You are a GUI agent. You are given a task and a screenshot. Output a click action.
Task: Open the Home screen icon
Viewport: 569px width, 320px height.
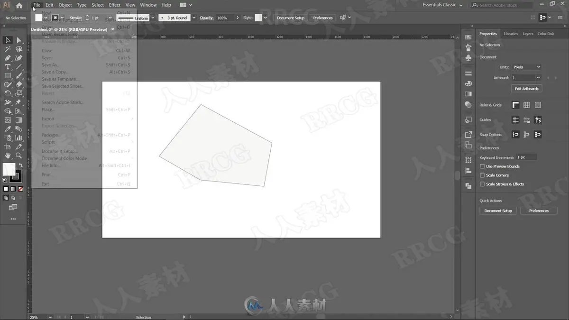[x=19, y=5]
